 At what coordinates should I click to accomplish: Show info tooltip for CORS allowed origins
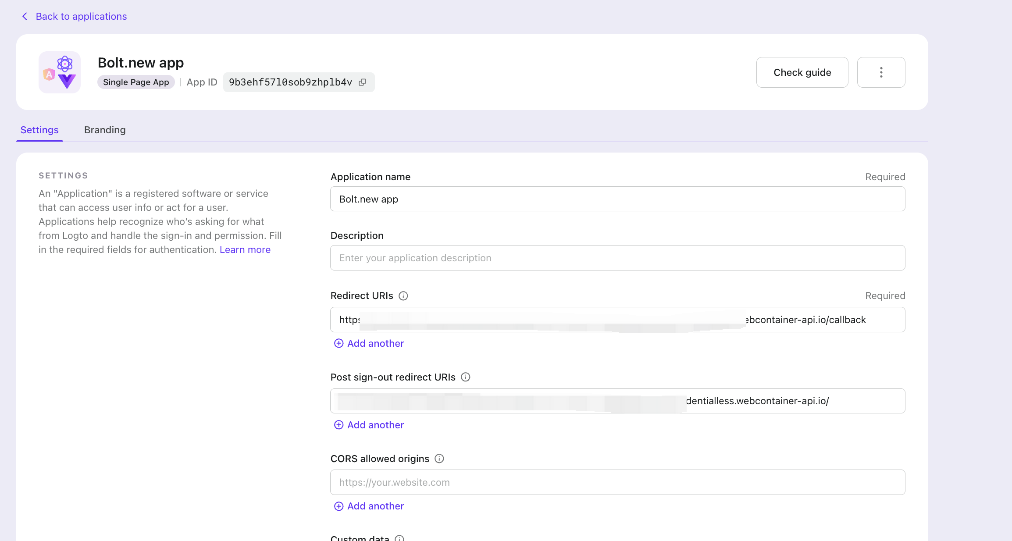439,459
